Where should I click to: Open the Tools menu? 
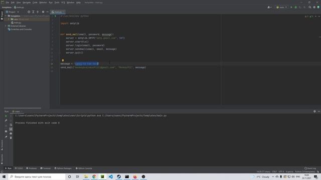click(x=57, y=2)
